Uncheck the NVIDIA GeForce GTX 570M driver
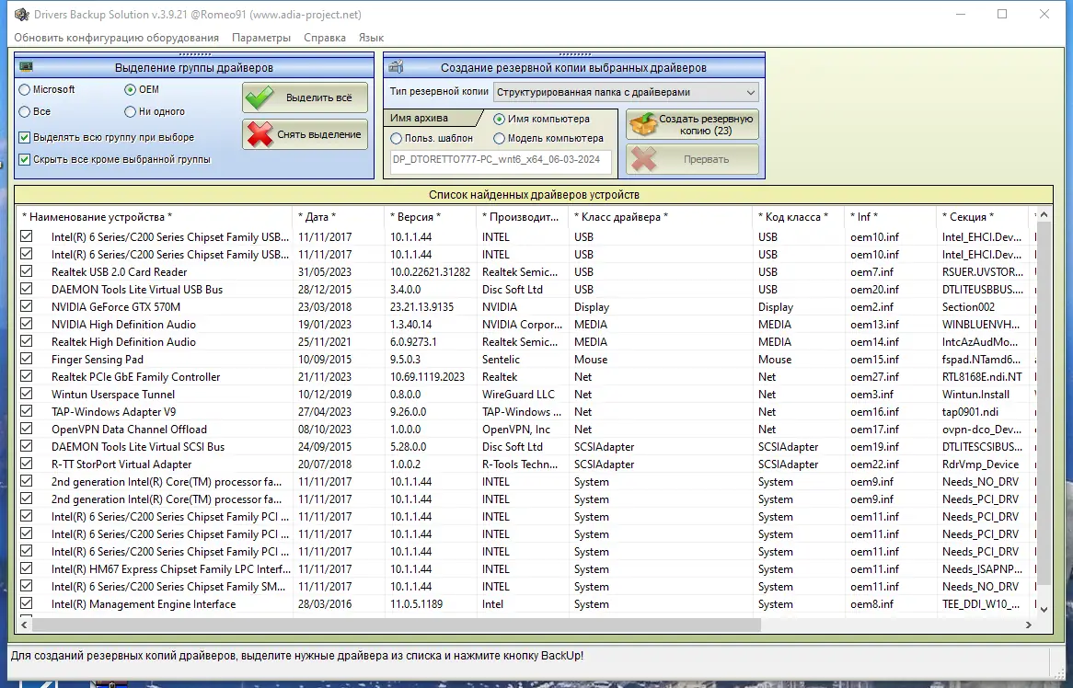Screen dimensions: 1073x688 27,306
